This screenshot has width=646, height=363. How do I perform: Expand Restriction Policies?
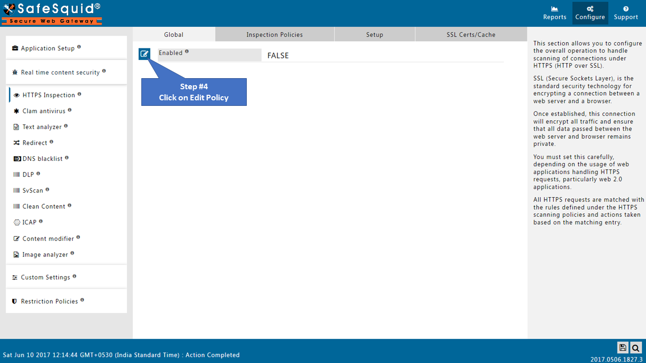pyautogui.click(x=50, y=301)
